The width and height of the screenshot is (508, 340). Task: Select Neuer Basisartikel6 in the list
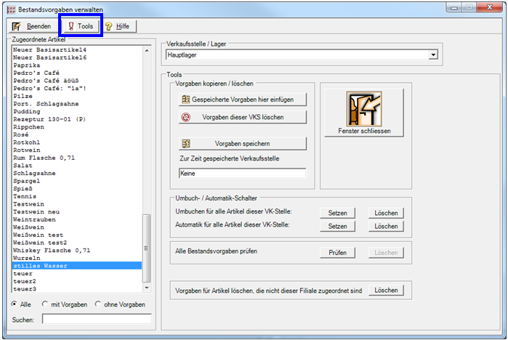point(77,57)
